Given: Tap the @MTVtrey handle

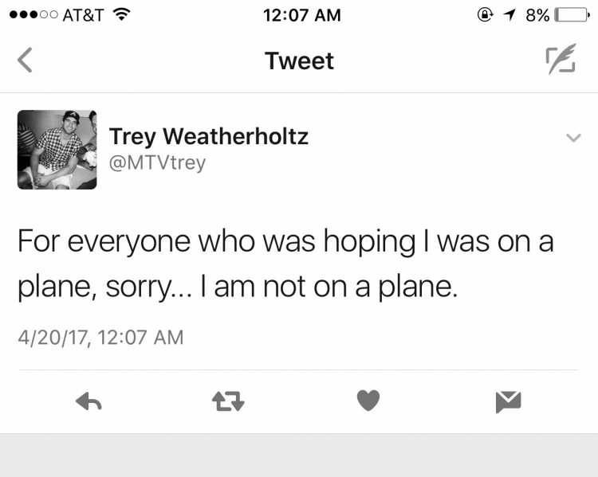Looking at the screenshot, I should point(157,163).
